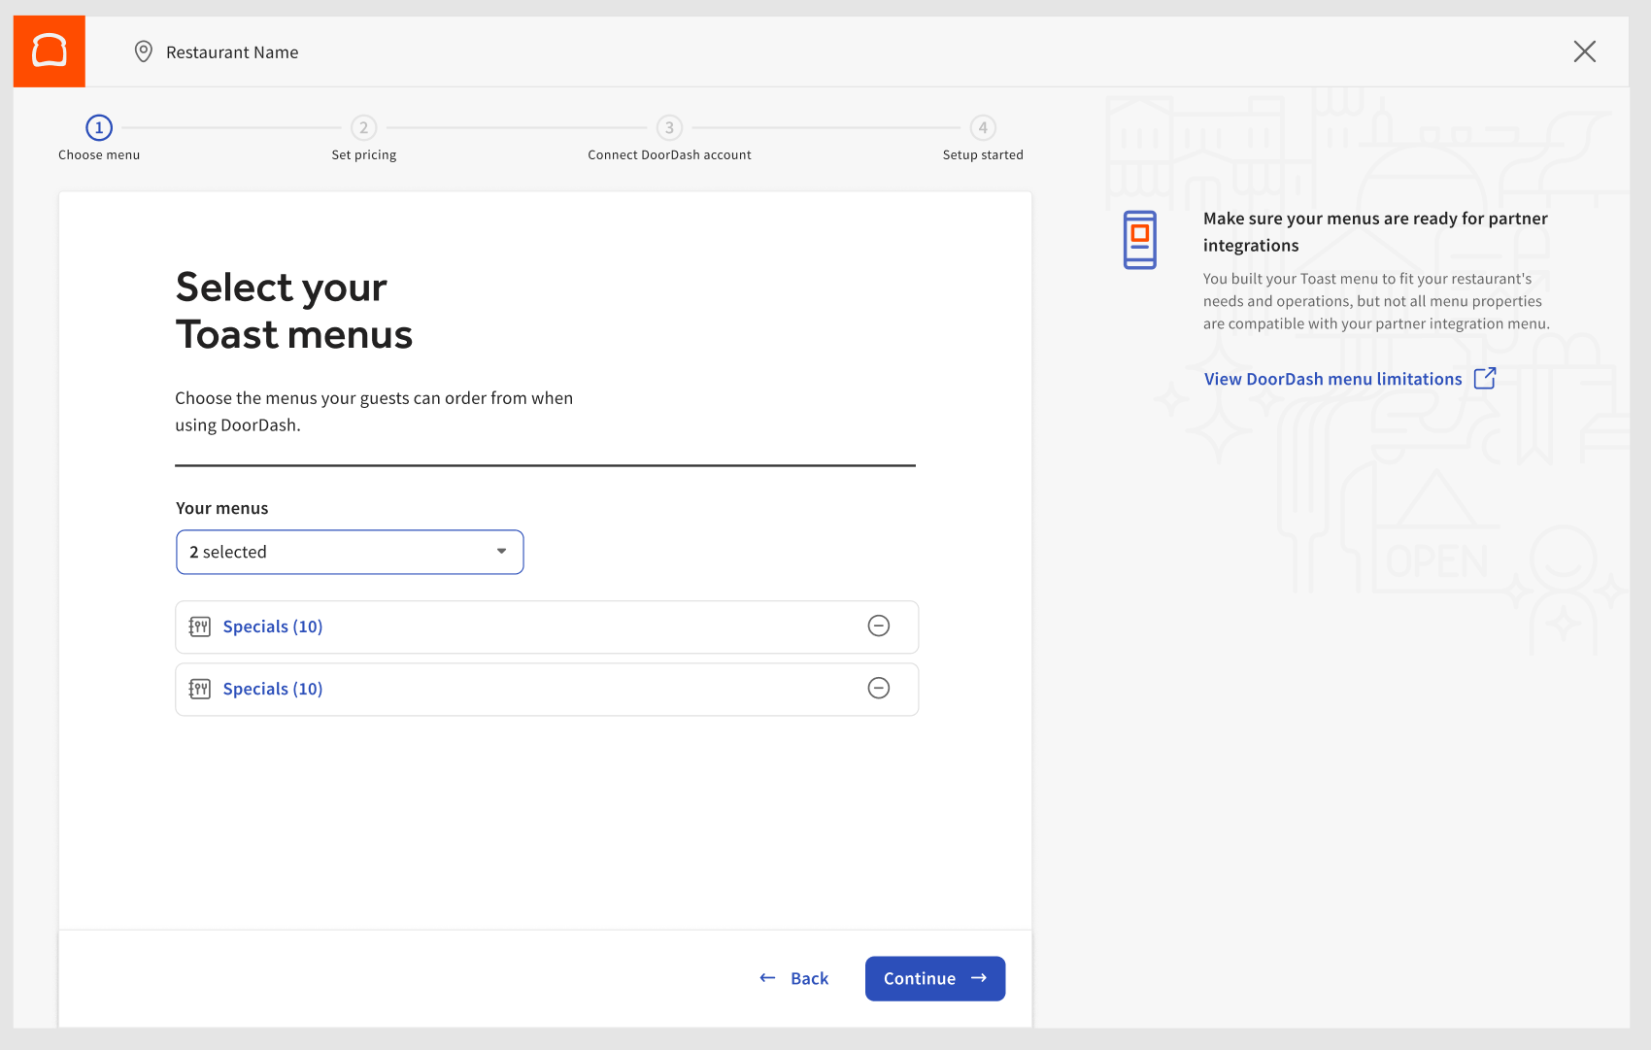Open View DoorDash menu limitations link
The image size is (1651, 1050).
coord(1332,378)
